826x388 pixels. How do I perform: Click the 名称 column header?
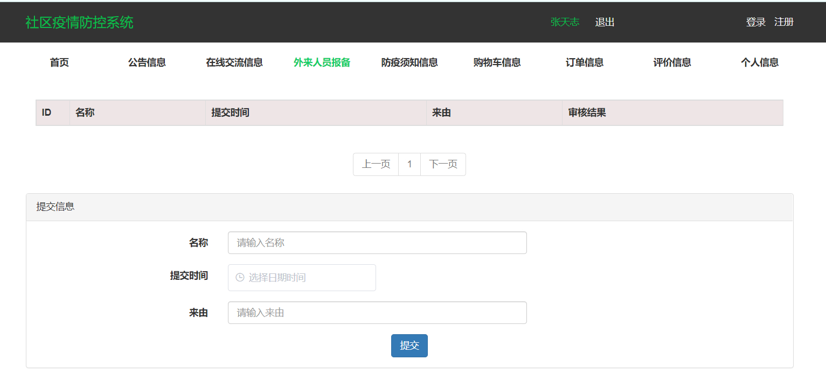point(137,112)
